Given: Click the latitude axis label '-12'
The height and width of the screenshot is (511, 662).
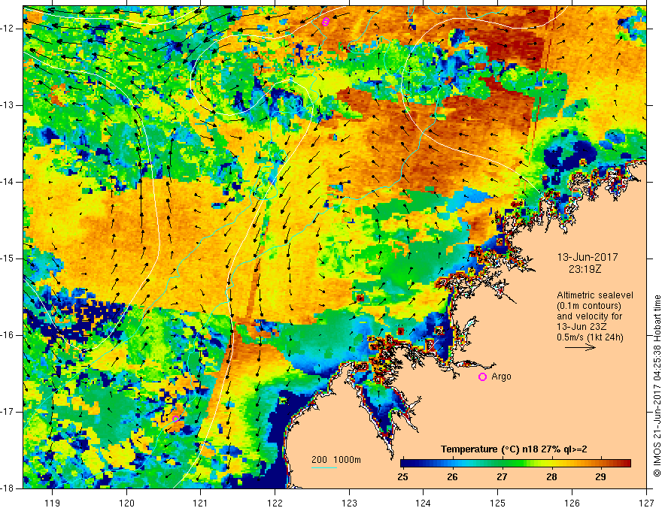Looking at the screenshot, I should pos(8,29).
